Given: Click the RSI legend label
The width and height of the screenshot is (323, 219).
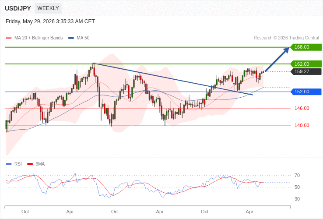Looking at the screenshot, I should (18, 164).
